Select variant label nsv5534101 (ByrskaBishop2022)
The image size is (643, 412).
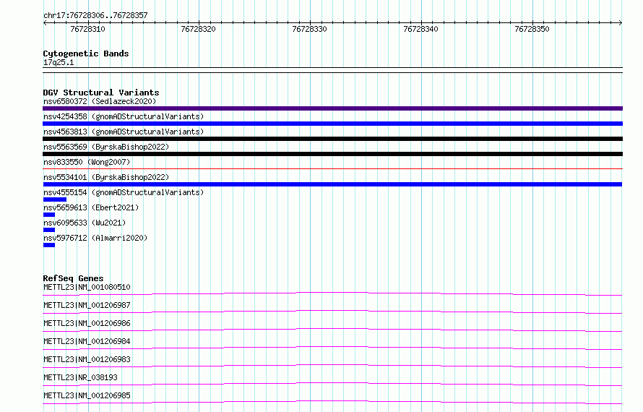coord(106,177)
